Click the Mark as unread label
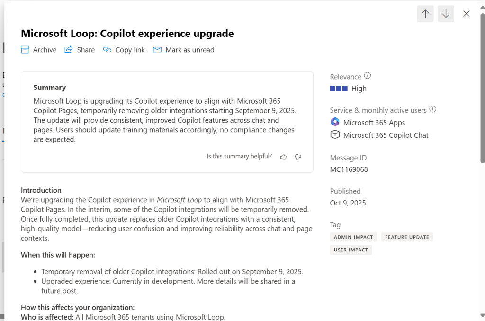The image size is (485, 321). 190,50
